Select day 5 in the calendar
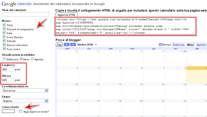Image resolution: width=207 pixels, height=117 pixels. (120, 68)
